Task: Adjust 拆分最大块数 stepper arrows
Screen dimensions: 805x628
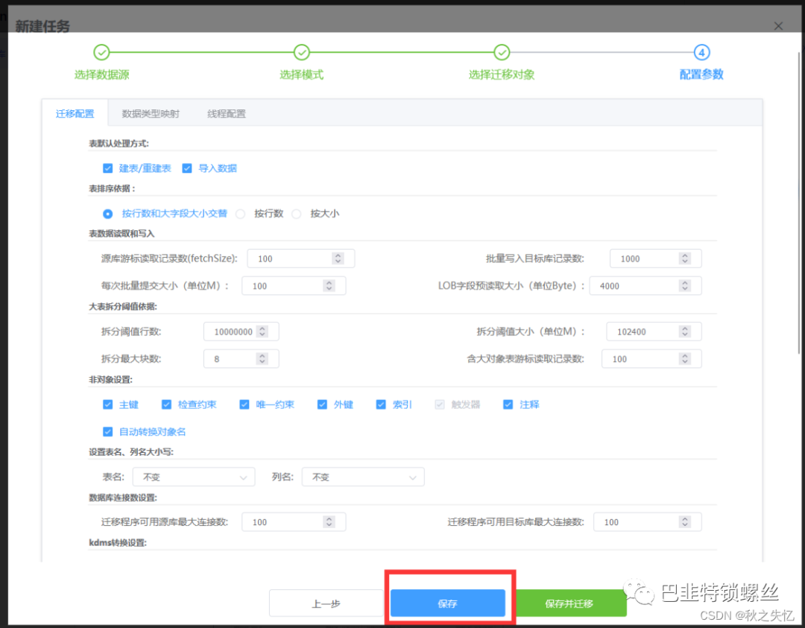Action: click(262, 358)
